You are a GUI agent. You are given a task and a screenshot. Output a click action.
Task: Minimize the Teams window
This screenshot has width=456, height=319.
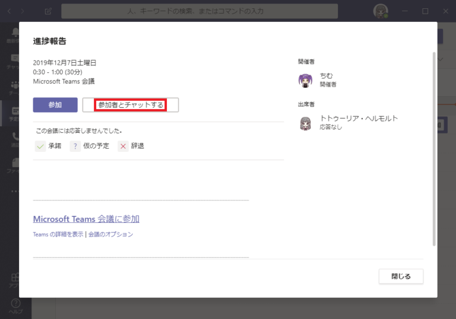tap(404, 11)
